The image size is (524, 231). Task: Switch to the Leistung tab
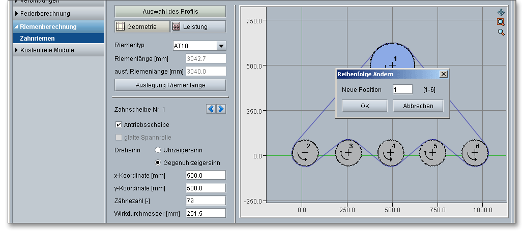tap(198, 26)
